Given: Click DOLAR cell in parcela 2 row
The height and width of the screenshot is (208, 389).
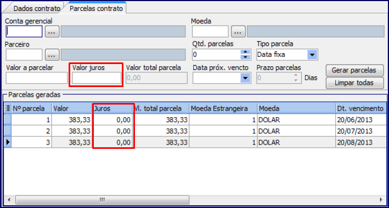Looking at the screenshot, I should point(296,131).
